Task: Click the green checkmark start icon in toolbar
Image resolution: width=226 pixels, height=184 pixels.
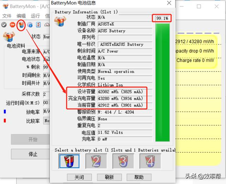Action: 4,25
